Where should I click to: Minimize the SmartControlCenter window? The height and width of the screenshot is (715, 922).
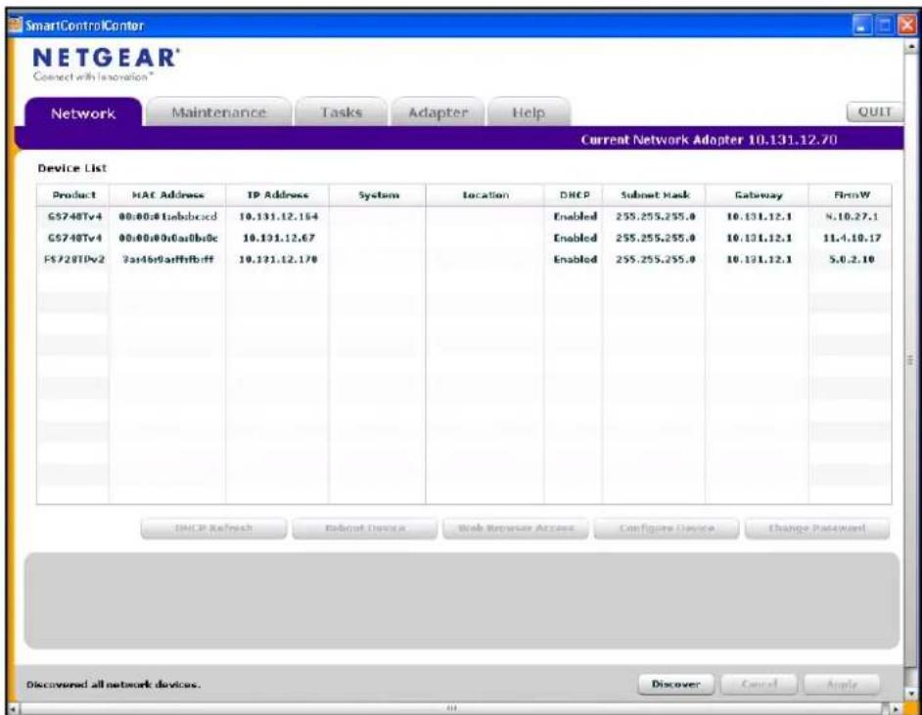coord(862,25)
